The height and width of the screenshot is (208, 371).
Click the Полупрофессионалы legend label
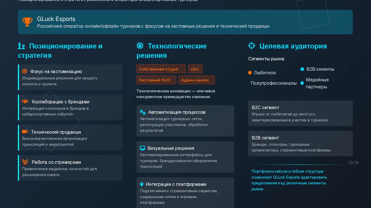click(x=274, y=83)
